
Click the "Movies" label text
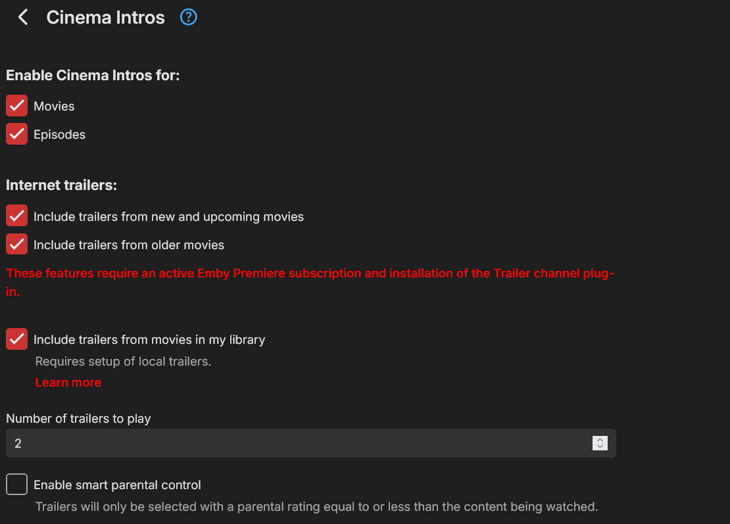pos(54,107)
